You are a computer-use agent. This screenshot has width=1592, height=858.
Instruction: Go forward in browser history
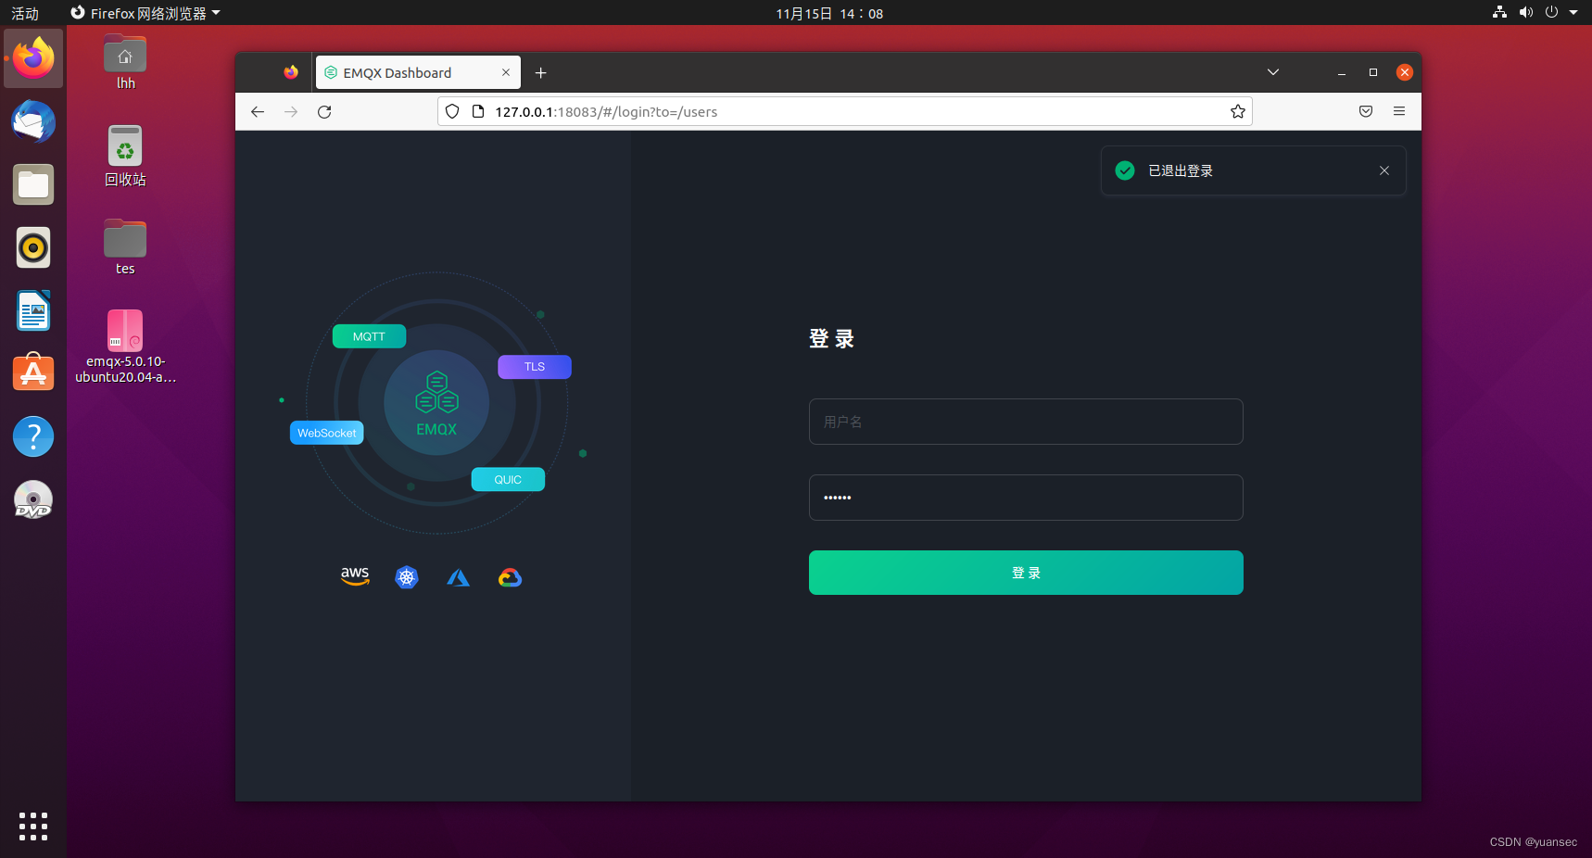point(291,111)
